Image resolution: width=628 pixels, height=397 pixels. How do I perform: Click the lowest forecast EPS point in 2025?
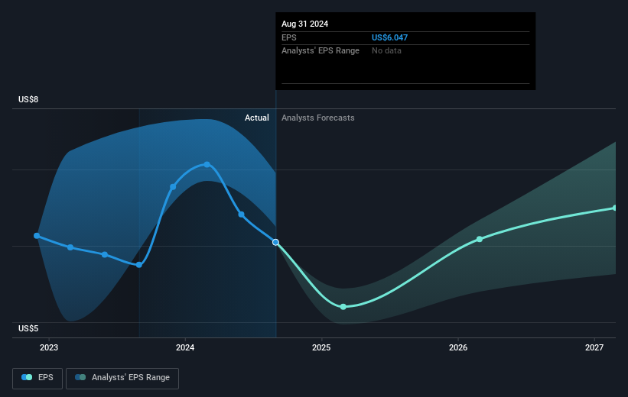click(x=343, y=307)
